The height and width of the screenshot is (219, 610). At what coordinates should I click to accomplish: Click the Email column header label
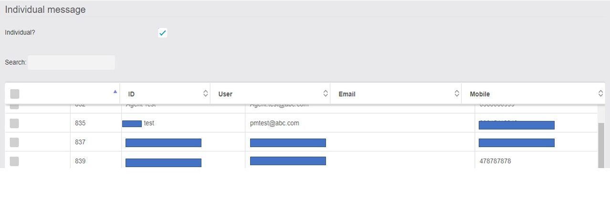(347, 94)
